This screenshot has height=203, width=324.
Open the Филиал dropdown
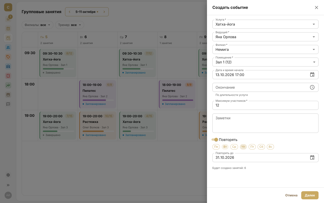[265, 50]
